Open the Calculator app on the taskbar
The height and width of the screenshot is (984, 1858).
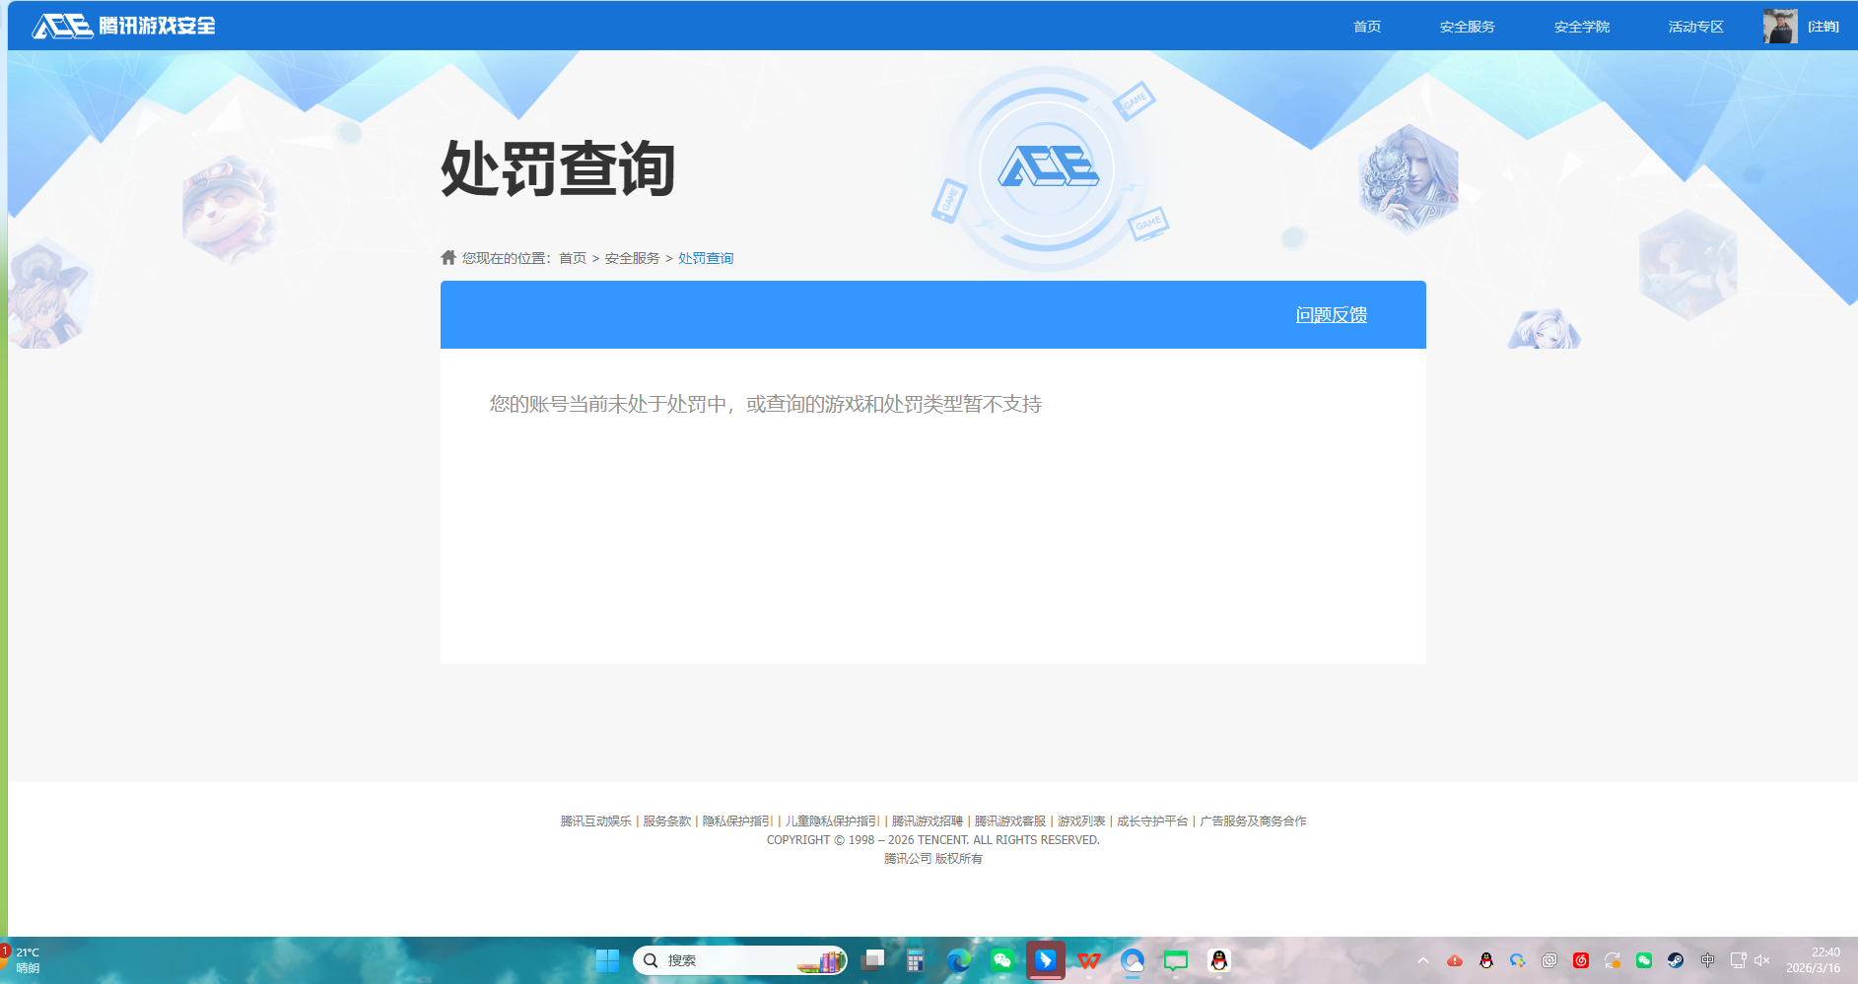tap(917, 960)
